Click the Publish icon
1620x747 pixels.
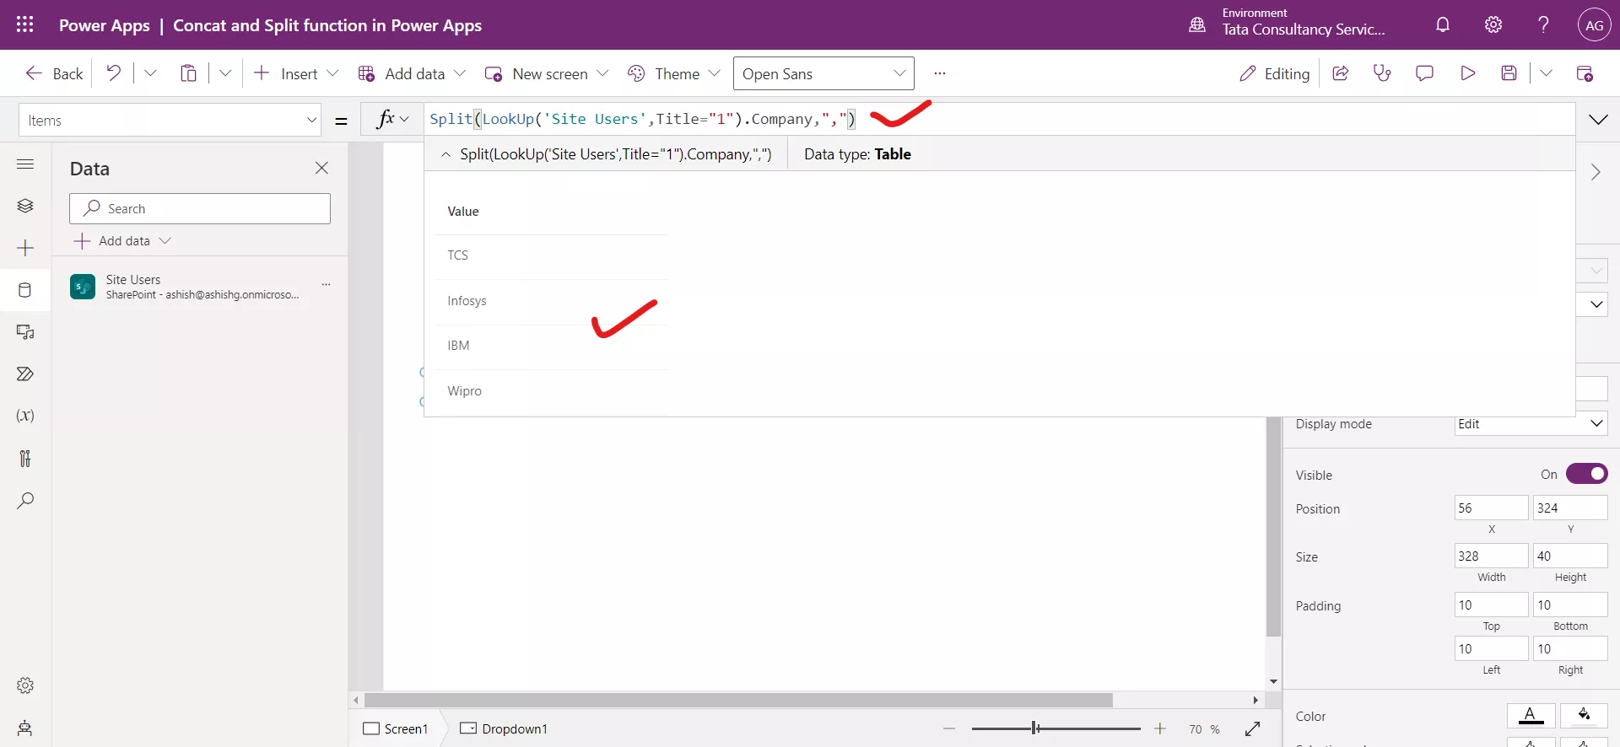(x=1585, y=73)
